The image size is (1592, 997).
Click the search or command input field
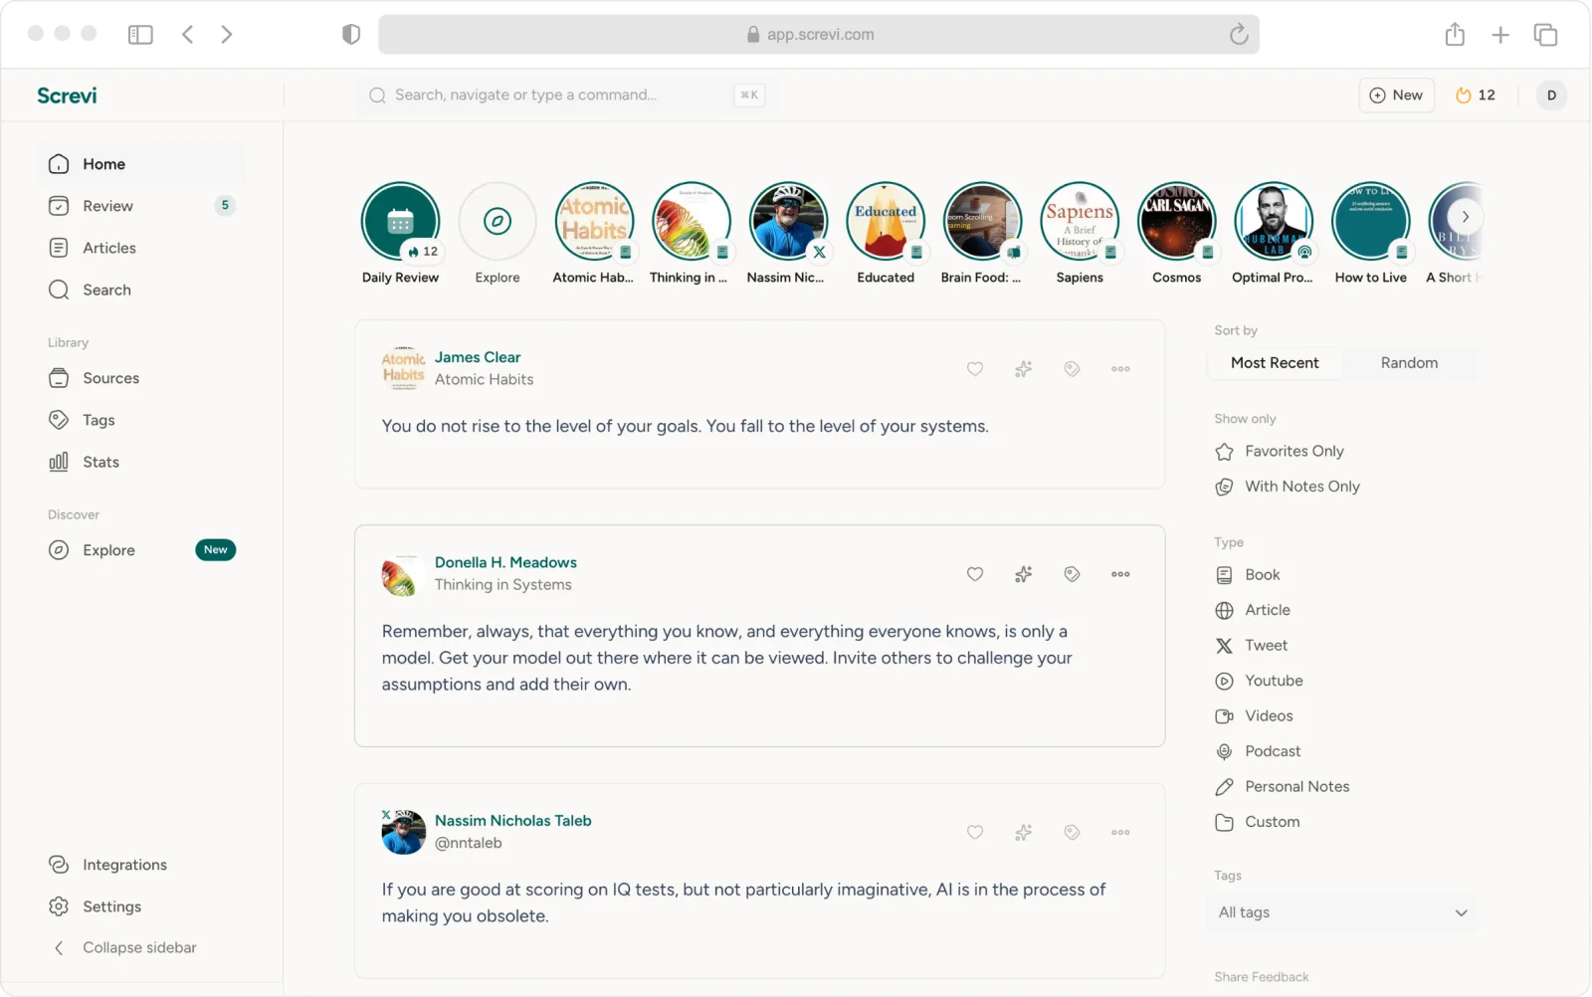pos(563,96)
